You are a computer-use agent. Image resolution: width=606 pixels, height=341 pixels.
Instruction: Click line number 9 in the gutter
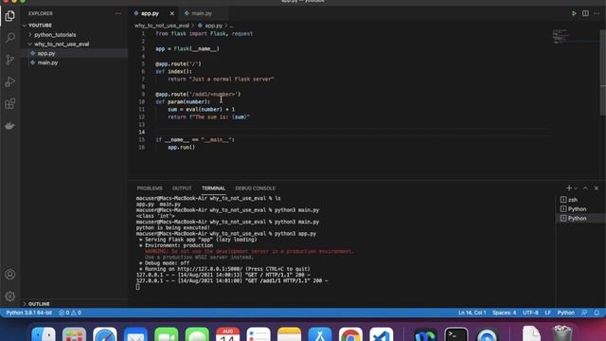(143, 94)
